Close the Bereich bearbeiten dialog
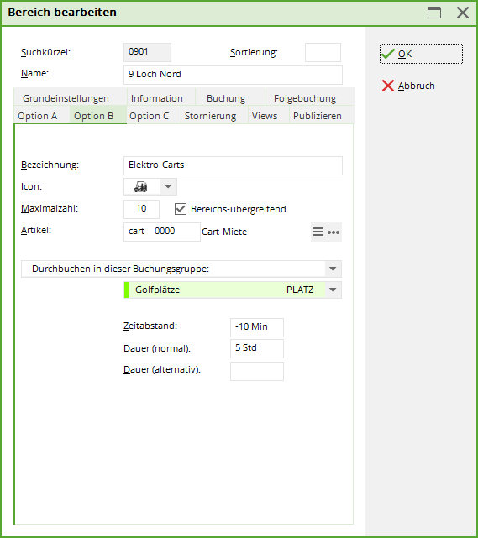This screenshot has height=538, width=478. (463, 13)
